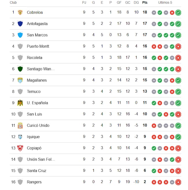The width and height of the screenshot is (188, 190).
Task: Open the Santa Cruz team page
Action: point(36,171)
